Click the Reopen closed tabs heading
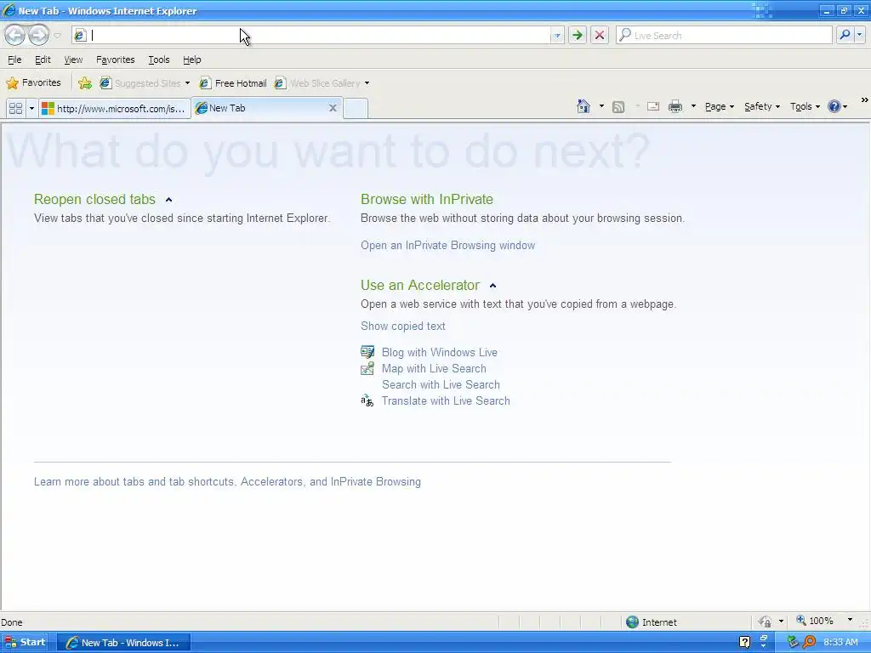 point(95,199)
